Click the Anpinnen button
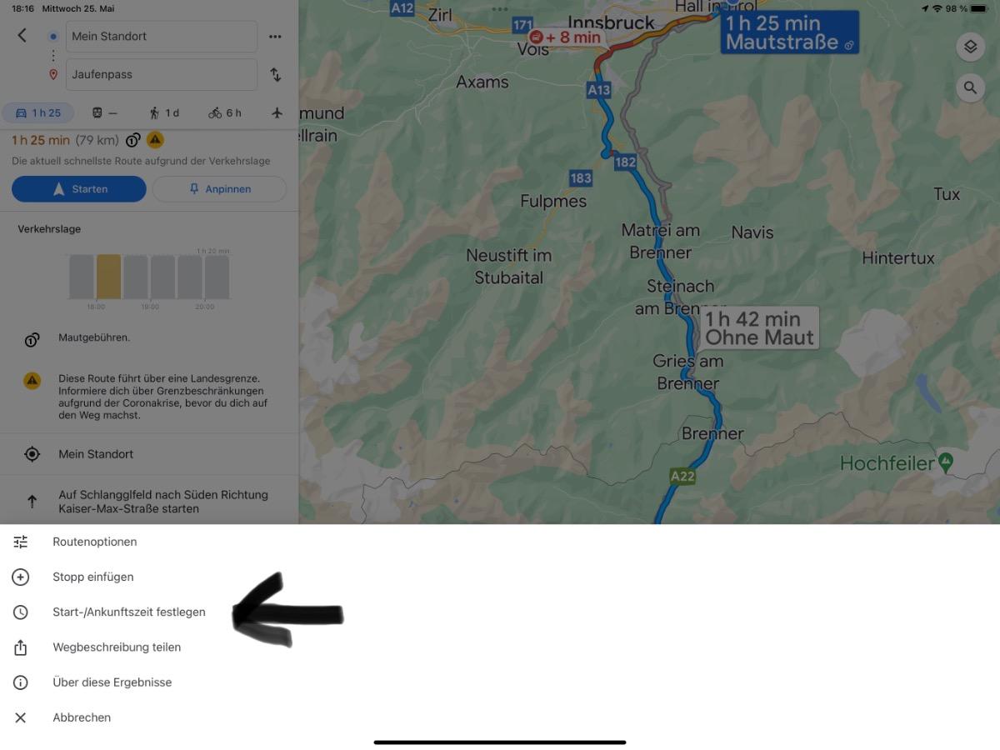Image resolution: width=1000 pixels, height=750 pixels. (x=219, y=189)
